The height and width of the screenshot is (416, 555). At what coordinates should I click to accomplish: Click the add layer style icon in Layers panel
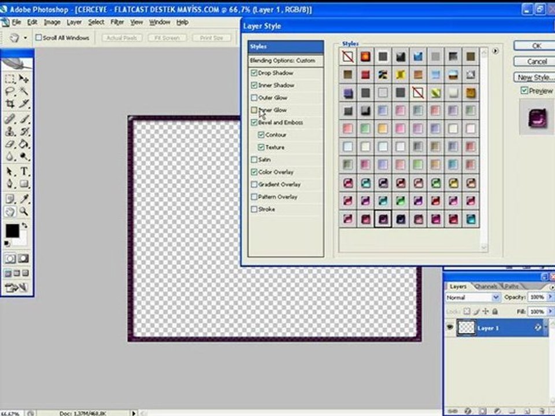[x=468, y=411]
